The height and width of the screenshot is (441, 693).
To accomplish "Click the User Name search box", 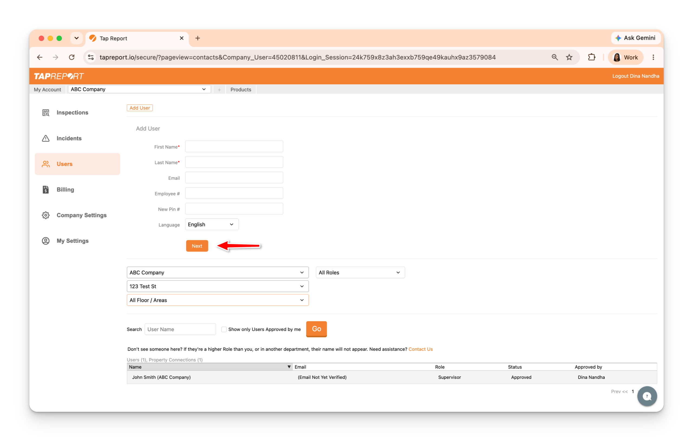I will [x=180, y=329].
